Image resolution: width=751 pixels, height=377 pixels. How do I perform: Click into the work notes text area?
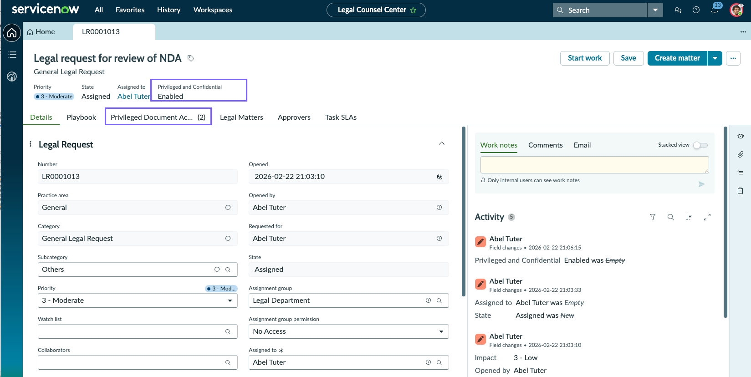(x=595, y=165)
